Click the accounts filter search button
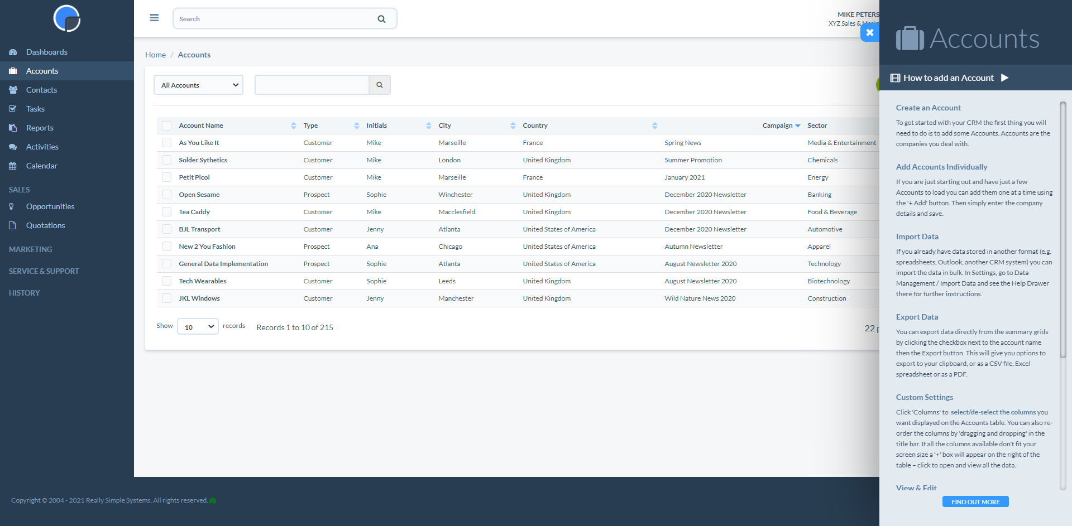This screenshot has width=1072, height=526. click(x=380, y=85)
